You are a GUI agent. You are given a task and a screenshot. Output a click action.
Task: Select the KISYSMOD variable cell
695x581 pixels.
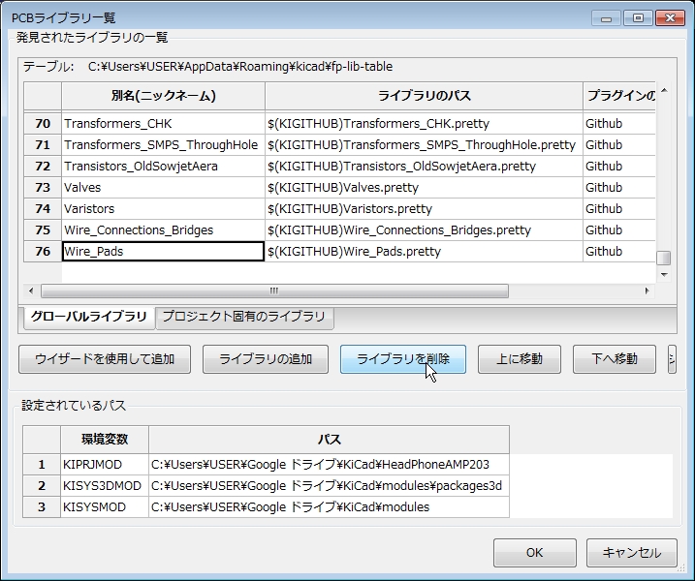(x=105, y=507)
